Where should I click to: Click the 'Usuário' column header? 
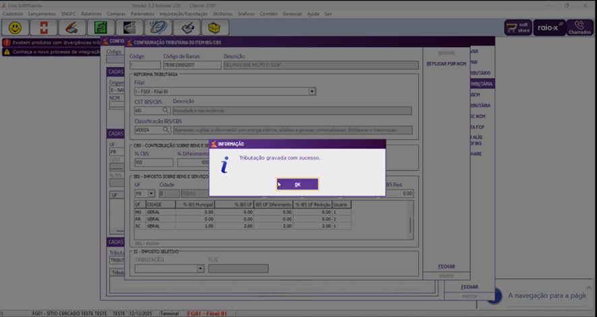click(342, 205)
